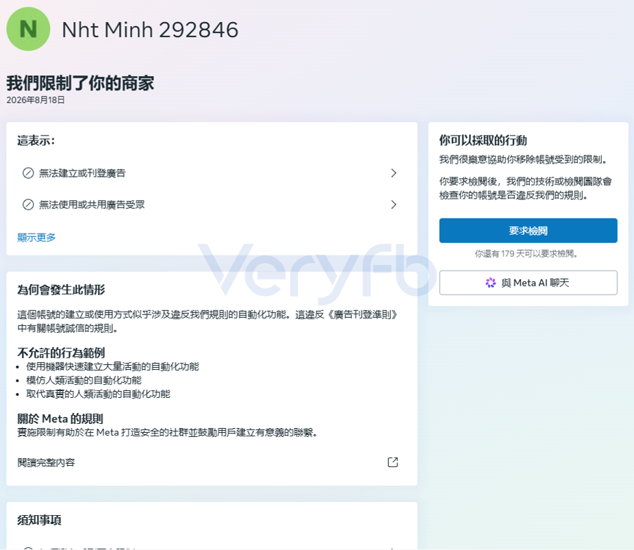Click the date 2026年8月18日
Viewport: 634px width, 550px height.
(36, 100)
